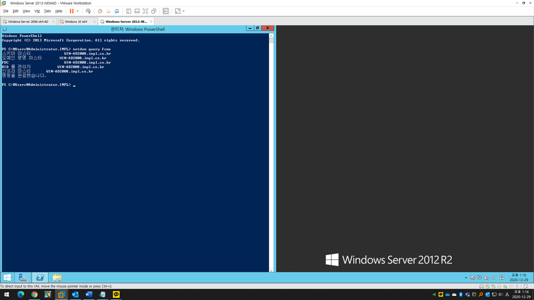
Task: Show hidden icons in guest tray
Action: click(466, 277)
